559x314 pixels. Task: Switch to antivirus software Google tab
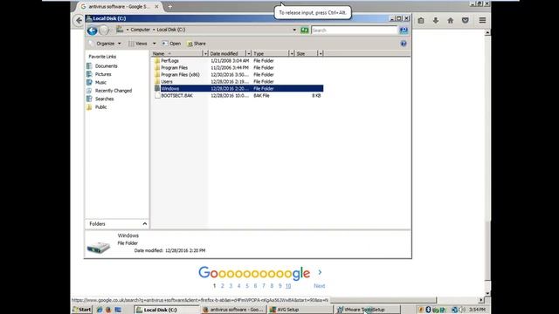point(120,6)
